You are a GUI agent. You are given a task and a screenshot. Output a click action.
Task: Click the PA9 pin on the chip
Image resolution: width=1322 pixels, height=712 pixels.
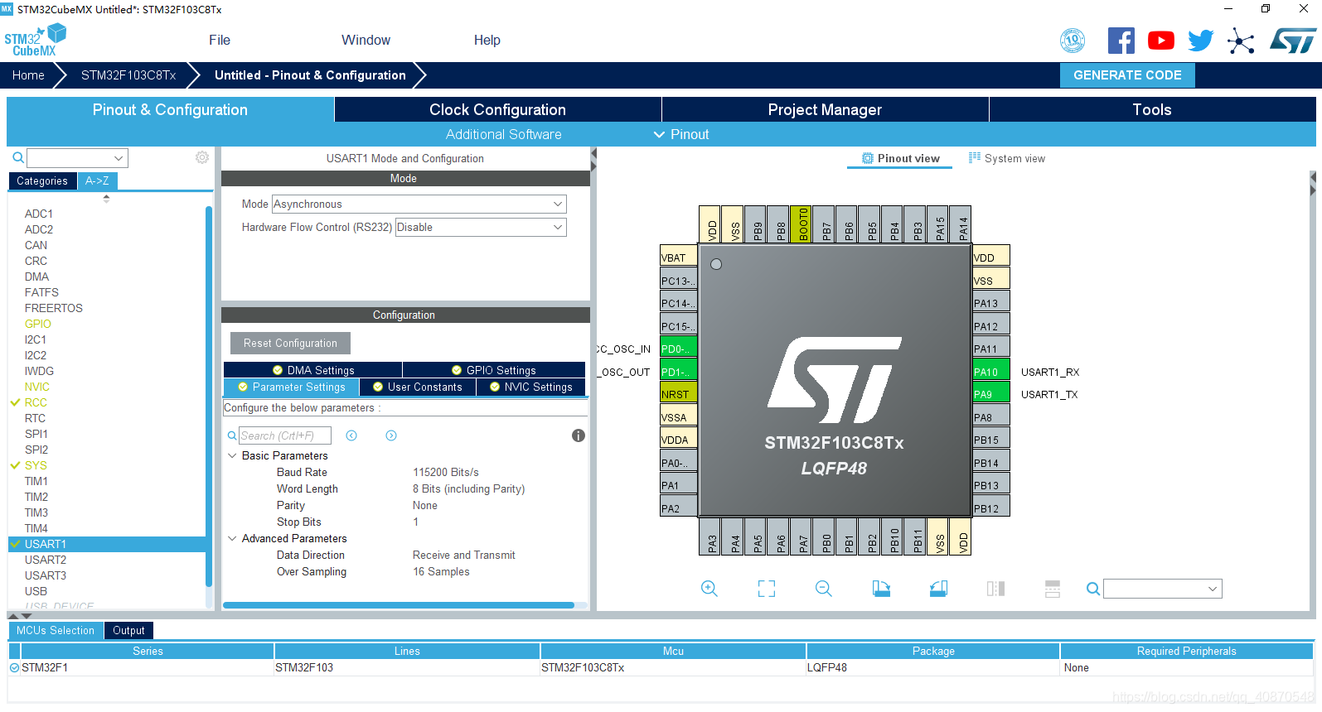point(991,394)
